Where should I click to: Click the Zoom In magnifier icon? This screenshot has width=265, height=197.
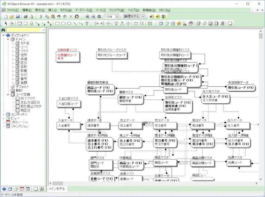coord(87,17)
